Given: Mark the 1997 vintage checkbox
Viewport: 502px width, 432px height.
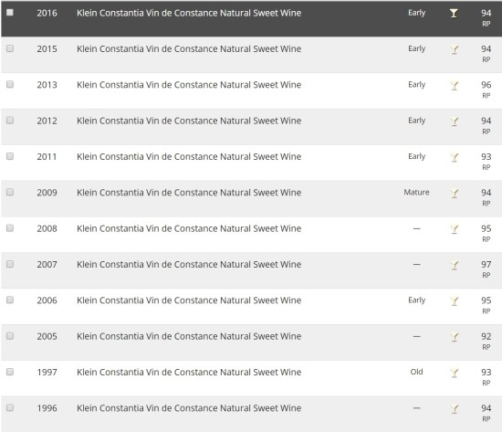Looking at the screenshot, I should coord(10,372).
